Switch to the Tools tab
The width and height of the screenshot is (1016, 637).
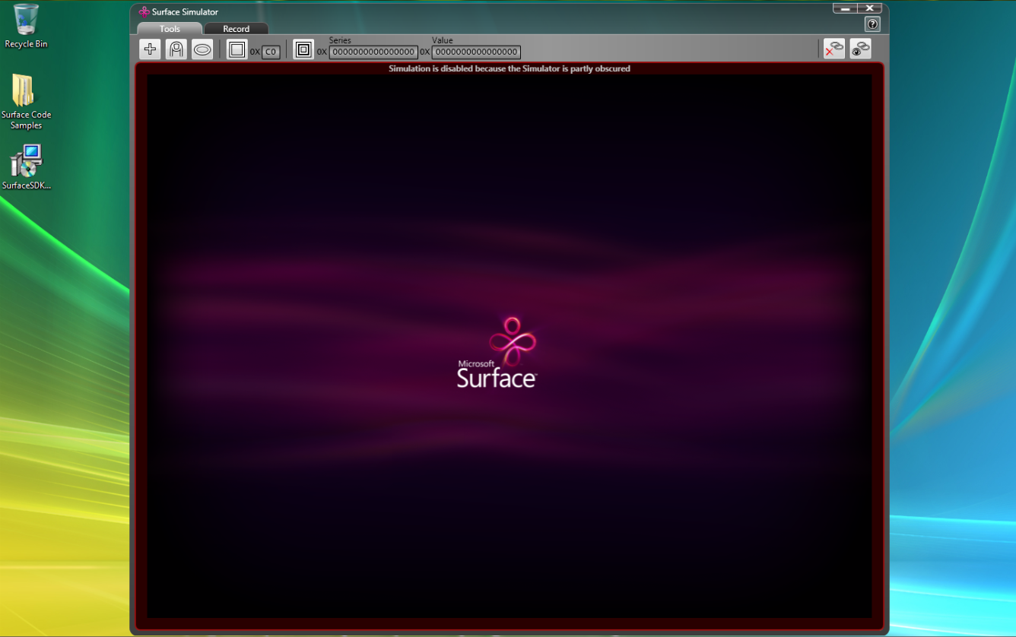click(x=170, y=29)
